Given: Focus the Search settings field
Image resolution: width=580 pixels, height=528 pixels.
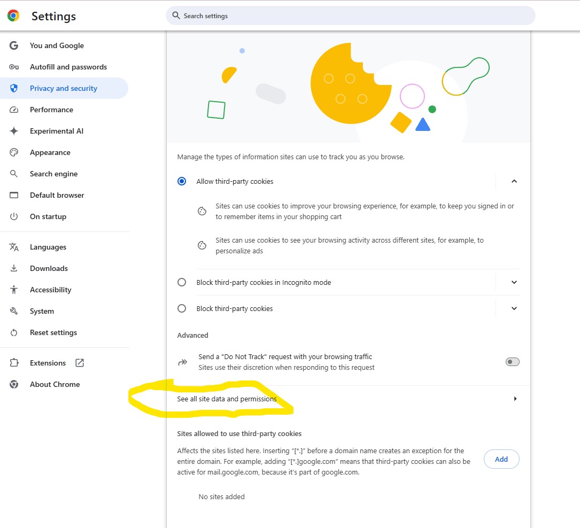Looking at the screenshot, I should (350, 15).
